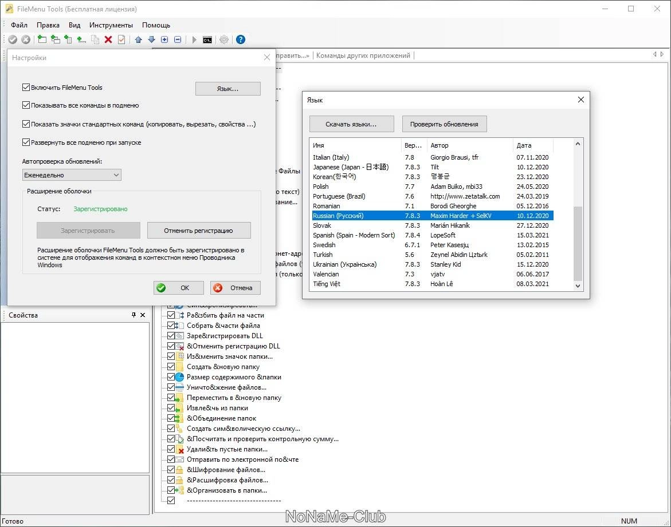Image resolution: width=671 pixels, height=527 pixels.
Task: Uncheck the Извле&чь из папки checkbox
Action: 171,408
